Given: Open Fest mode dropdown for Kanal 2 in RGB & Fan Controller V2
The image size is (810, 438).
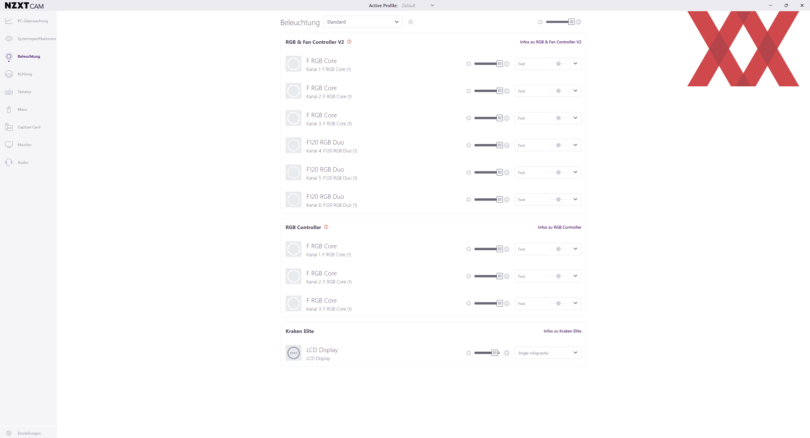Looking at the screenshot, I should click(x=548, y=91).
